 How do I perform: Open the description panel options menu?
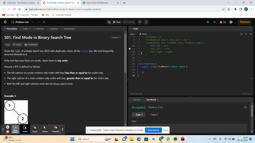tap(124, 29)
